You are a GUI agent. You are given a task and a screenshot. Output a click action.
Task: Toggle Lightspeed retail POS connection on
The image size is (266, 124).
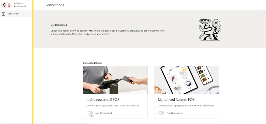pyautogui.click(x=90, y=113)
